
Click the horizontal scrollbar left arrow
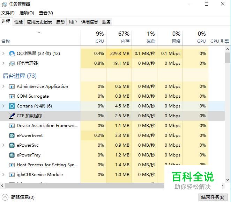pos(2,186)
